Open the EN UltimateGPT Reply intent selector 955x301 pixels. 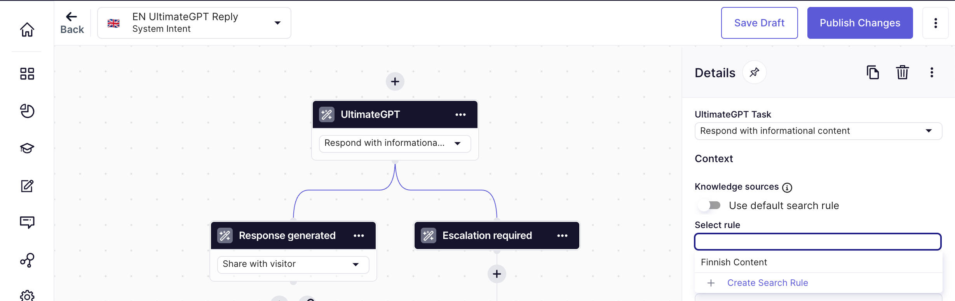tap(194, 23)
